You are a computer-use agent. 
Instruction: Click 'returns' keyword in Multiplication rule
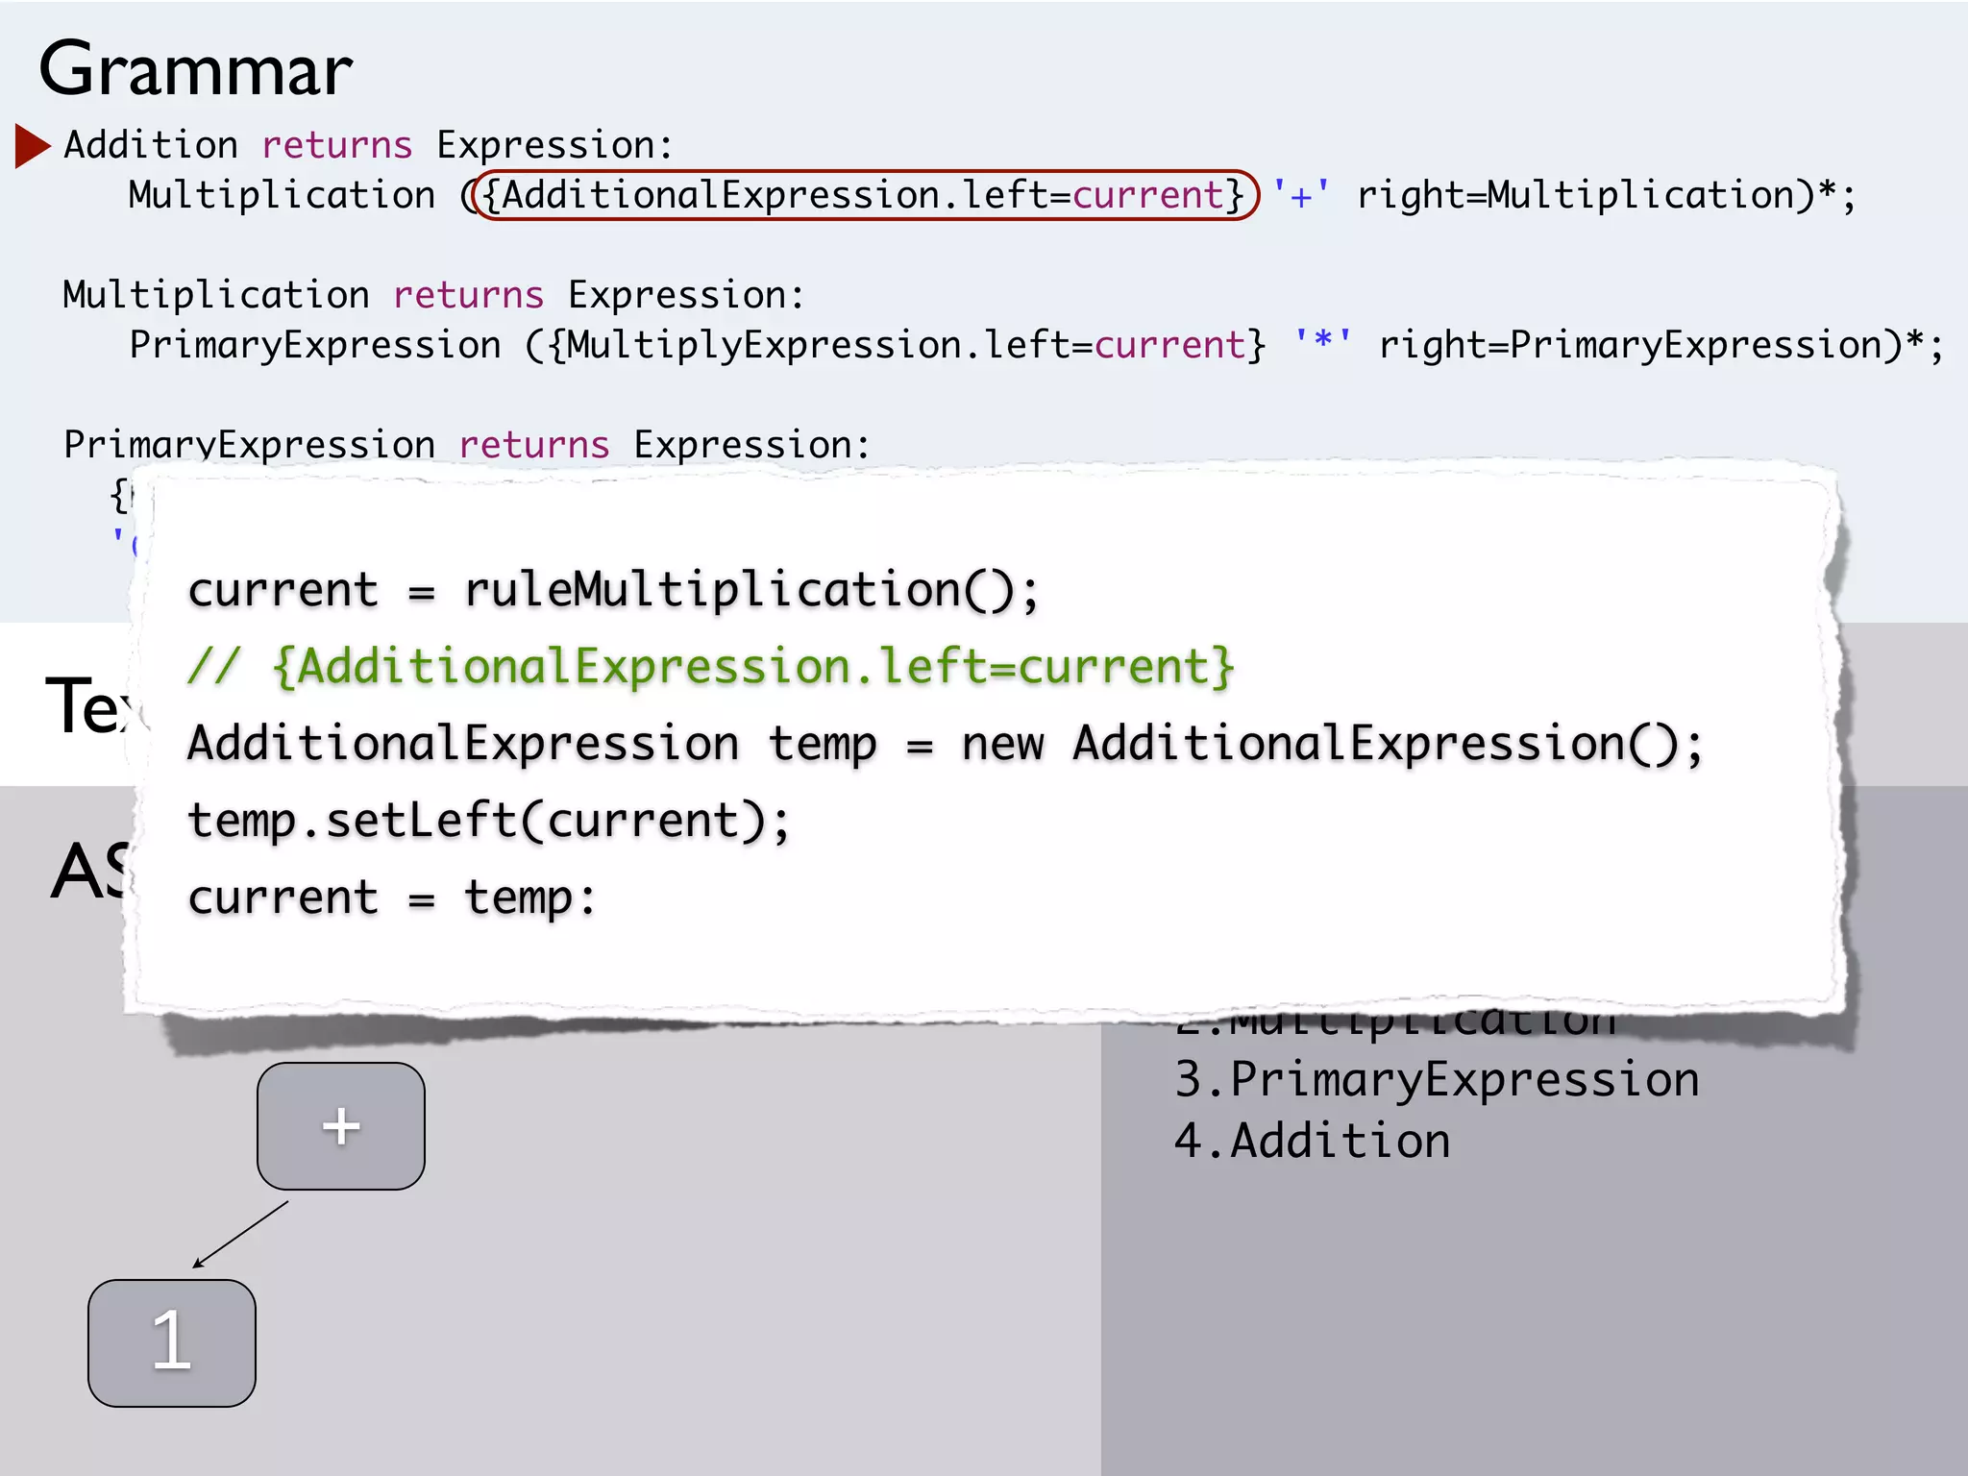point(468,295)
